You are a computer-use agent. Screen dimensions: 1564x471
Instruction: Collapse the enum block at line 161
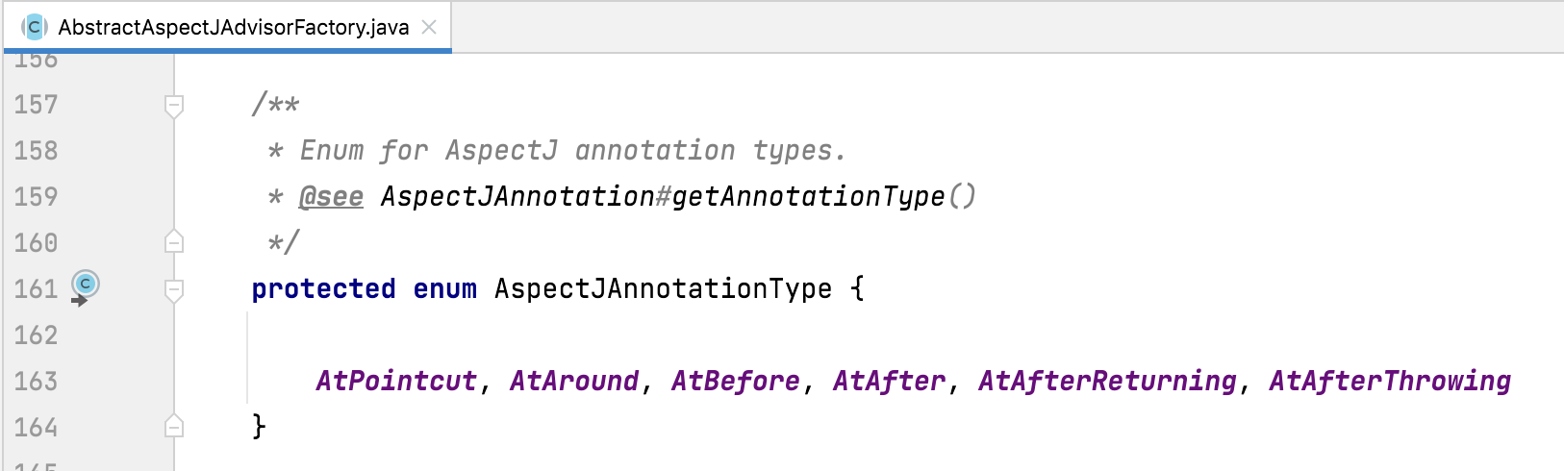tap(174, 289)
